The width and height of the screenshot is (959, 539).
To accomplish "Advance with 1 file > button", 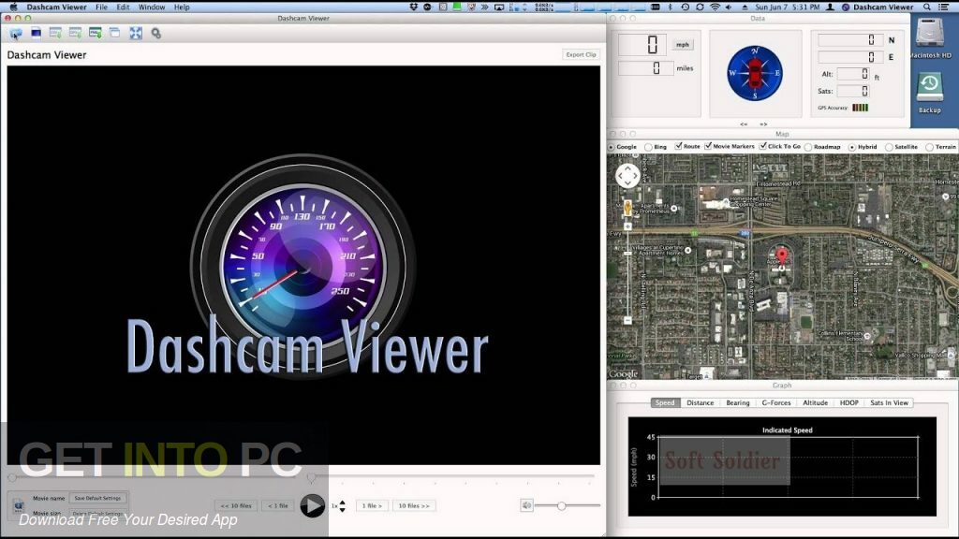I will pyautogui.click(x=372, y=505).
